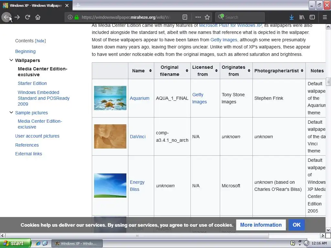Bookmark this page with the star

coord(207,17)
